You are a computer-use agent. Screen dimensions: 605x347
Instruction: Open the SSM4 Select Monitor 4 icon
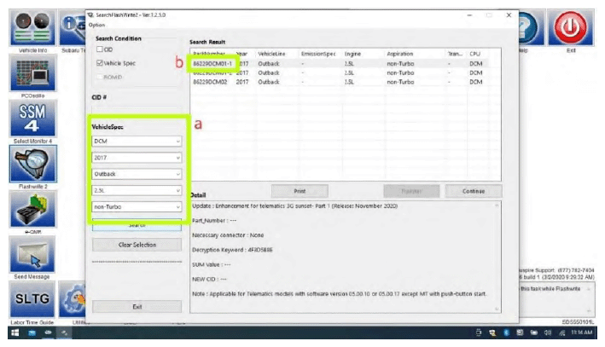[x=32, y=119]
